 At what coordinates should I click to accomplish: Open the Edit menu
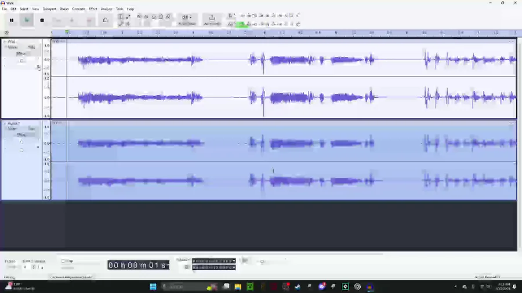point(13,9)
